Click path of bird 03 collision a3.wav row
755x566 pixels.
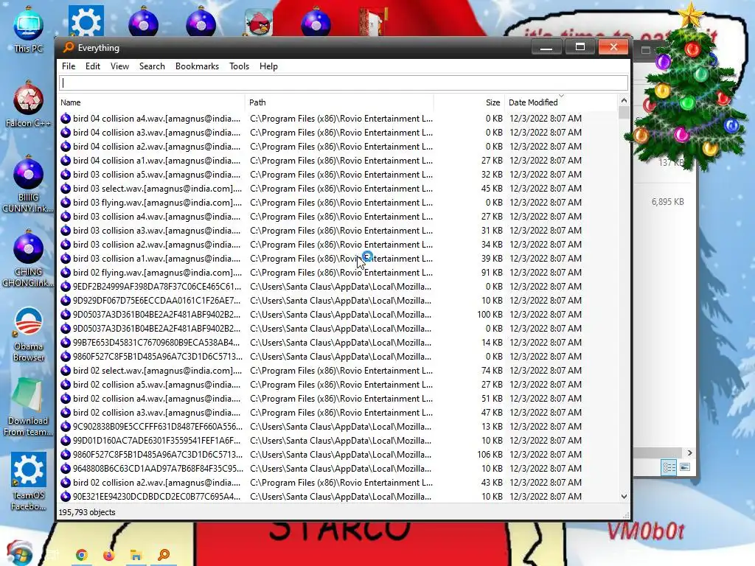(341, 231)
